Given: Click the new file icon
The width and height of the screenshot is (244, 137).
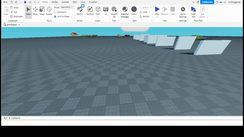Looking at the screenshot, I should click(12, 2).
